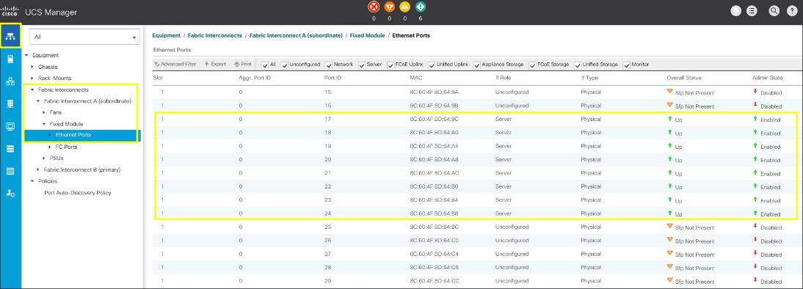The width and height of the screenshot is (803, 289).
Task: Open the Servers tab icon in the left rail
Action: tap(10, 59)
